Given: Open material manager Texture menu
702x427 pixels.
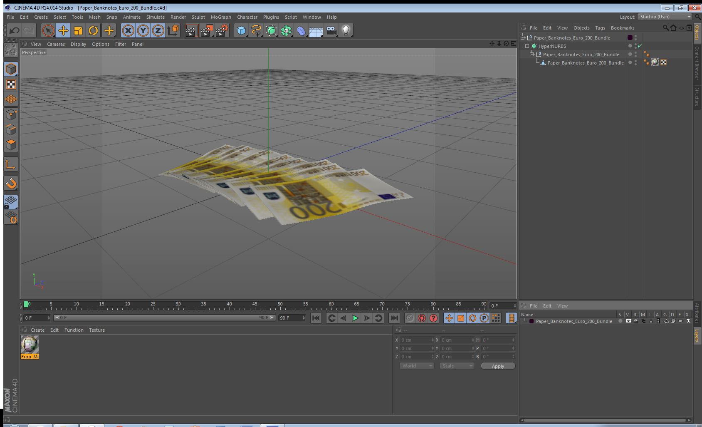Looking at the screenshot, I should (x=97, y=330).
